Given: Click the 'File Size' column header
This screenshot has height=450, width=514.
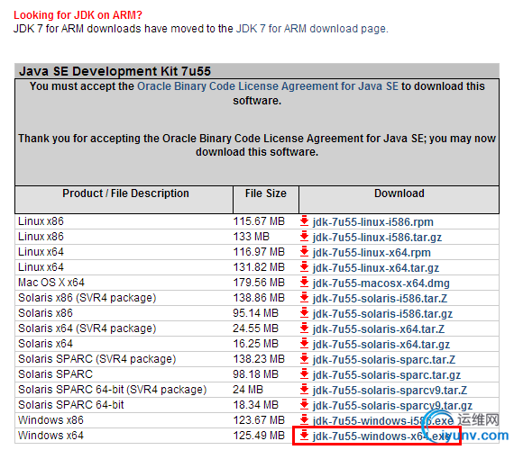Looking at the screenshot, I should click(265, 193).
